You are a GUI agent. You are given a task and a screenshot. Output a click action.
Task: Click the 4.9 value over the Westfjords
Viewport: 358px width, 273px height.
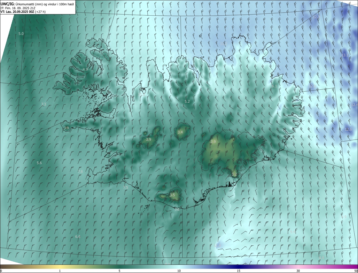click(x=85, y=69)
